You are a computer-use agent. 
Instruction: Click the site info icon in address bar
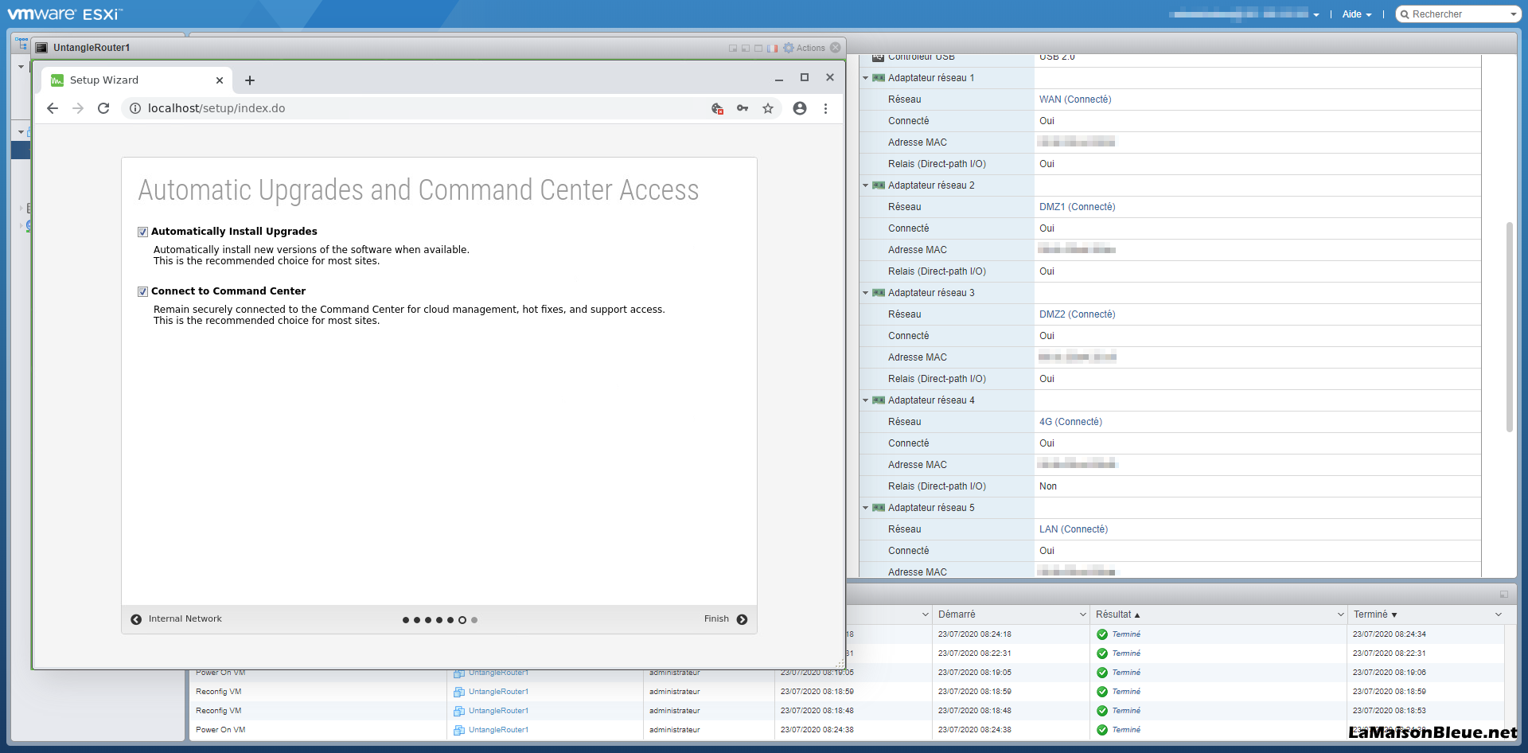(x=135, y=108)
